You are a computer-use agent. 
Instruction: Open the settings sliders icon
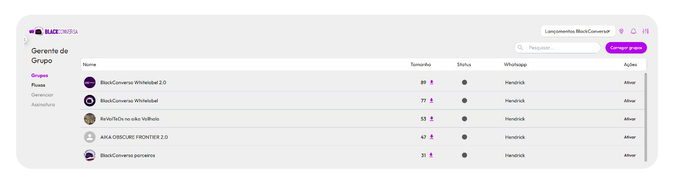tap(646, 31)
